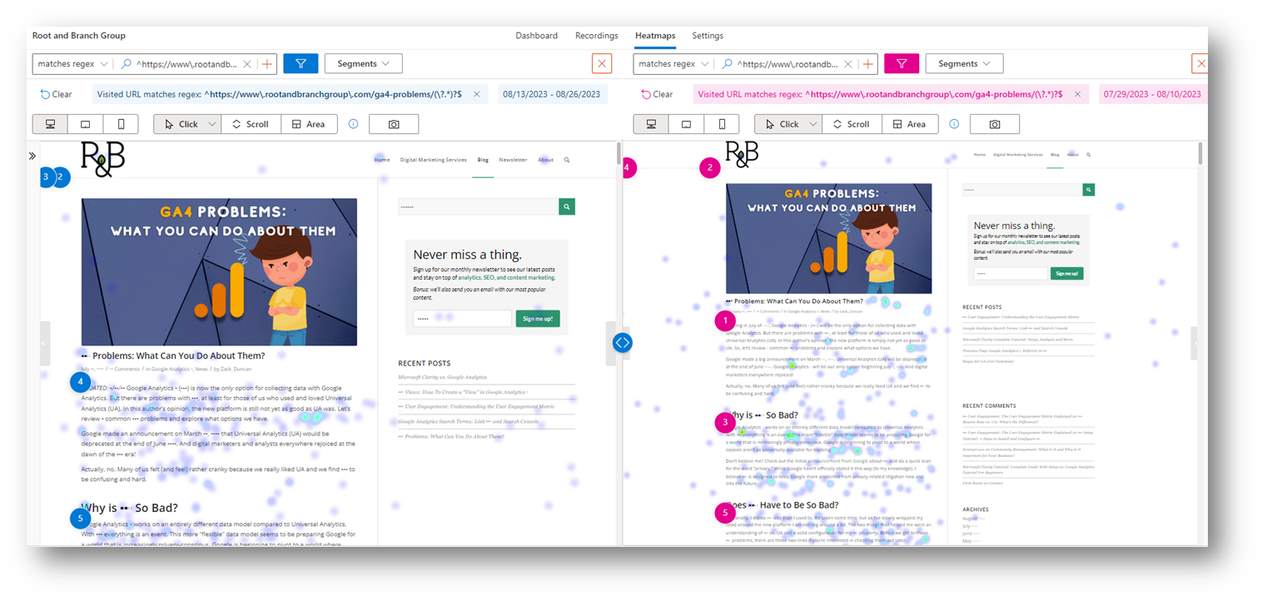1262x601 pixels.
Task: Switch blue pane heatmap to Area
Action: [x=309, y=124]
